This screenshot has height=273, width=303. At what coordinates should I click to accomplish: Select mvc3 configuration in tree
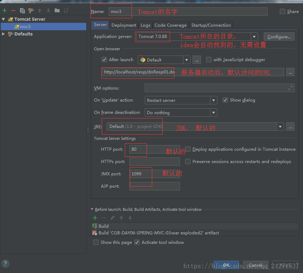(x=43, y=26)
